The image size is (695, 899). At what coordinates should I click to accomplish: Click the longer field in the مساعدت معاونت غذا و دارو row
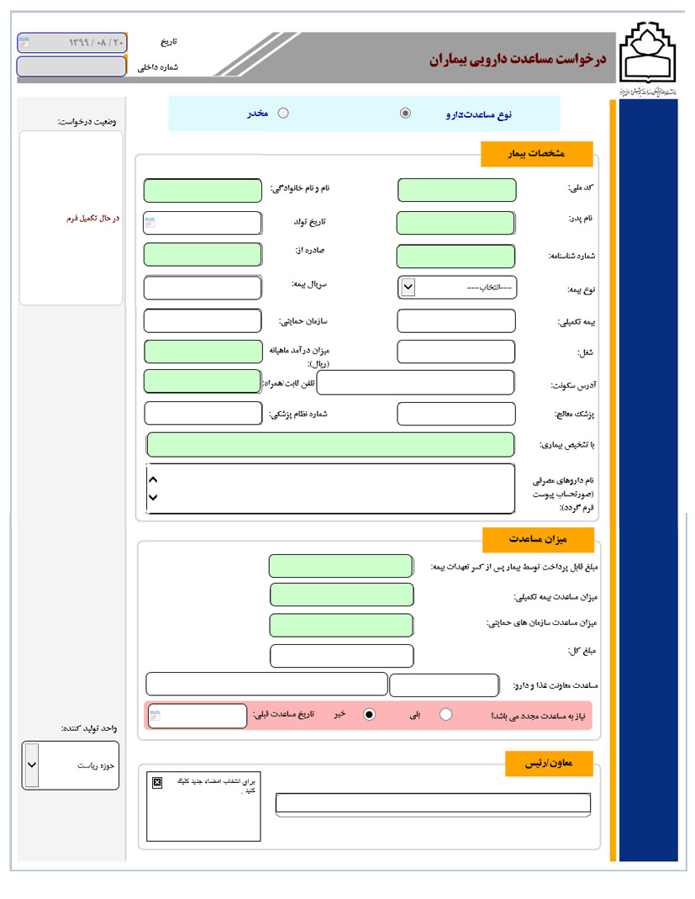(267, 684)
